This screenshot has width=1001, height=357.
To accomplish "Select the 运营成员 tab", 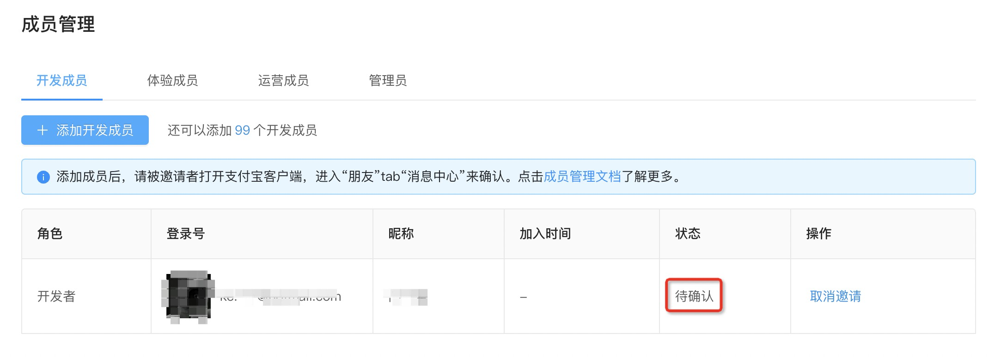I will point(283,81).
